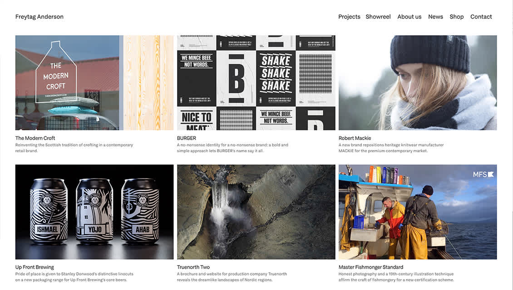Image resolution: width=513 pixels, height=290 pixels.
Task: Open the About us page
Action: (409, 17)
